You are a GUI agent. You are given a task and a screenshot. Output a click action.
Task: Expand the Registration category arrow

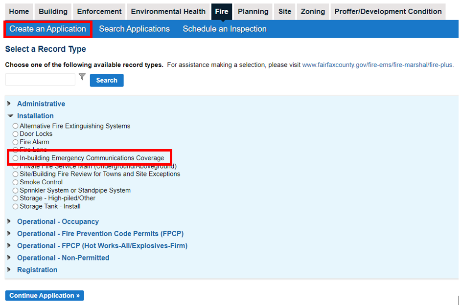click(9, 269)
